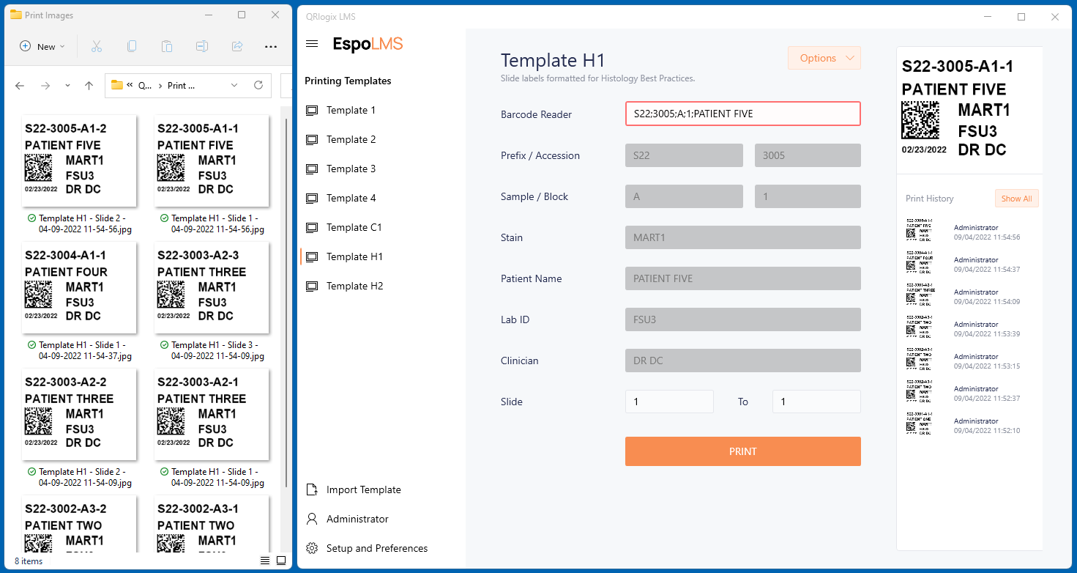Image resolution: width=1077 pixels, height=573 pixels.
Task: Click the Sample field showing A
Action: [x=684, y=196]
